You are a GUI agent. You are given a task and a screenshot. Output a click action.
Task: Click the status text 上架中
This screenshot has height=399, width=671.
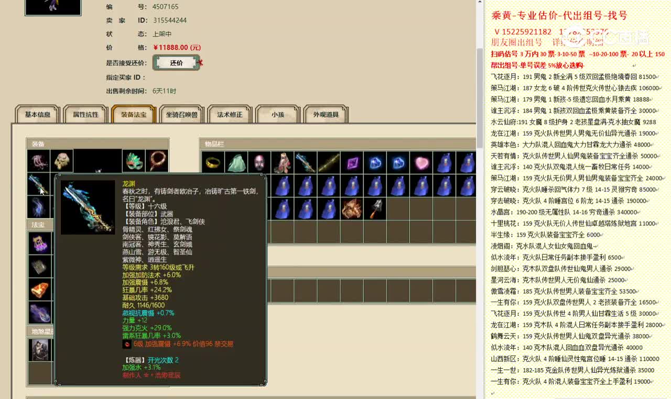pos(162,34)
